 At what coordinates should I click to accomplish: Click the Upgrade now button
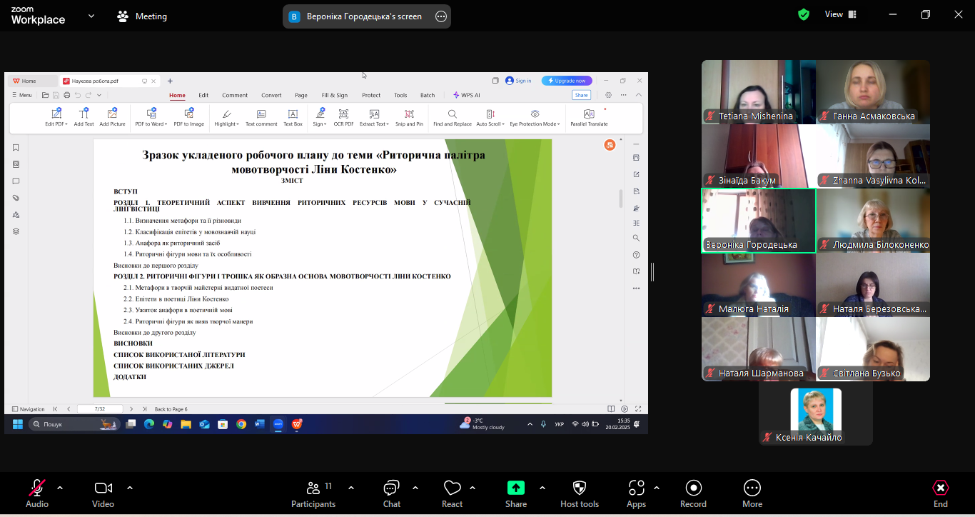[567, 81]
